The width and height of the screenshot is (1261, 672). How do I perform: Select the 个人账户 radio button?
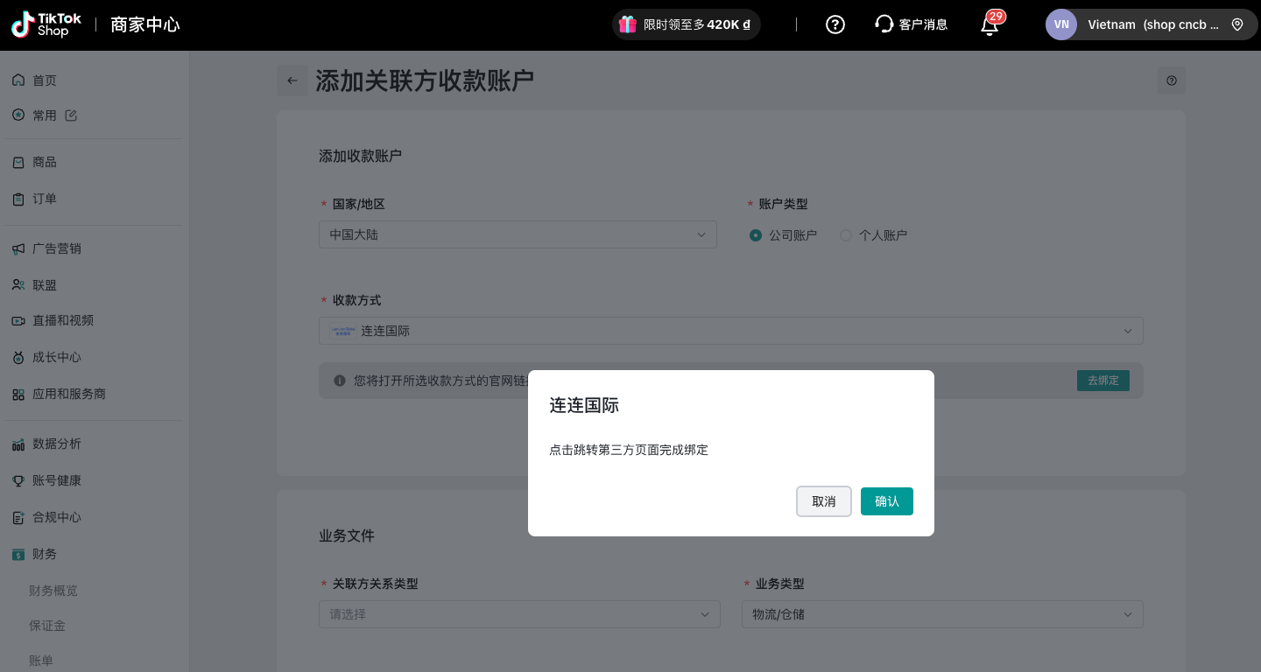pyautogui.click(x=846, y=235)
